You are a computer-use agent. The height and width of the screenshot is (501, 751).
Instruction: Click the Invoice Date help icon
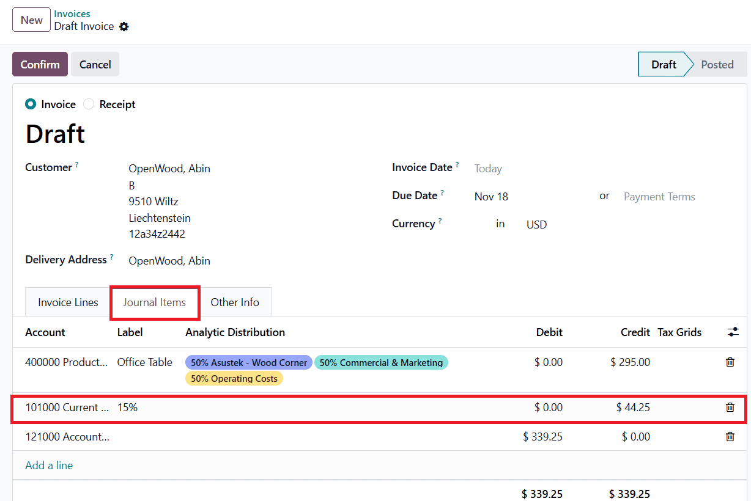457,163
